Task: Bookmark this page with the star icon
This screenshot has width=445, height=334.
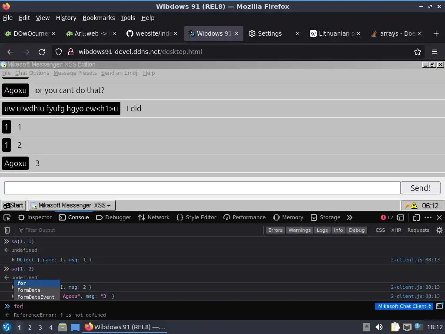Action: point(418,52)
